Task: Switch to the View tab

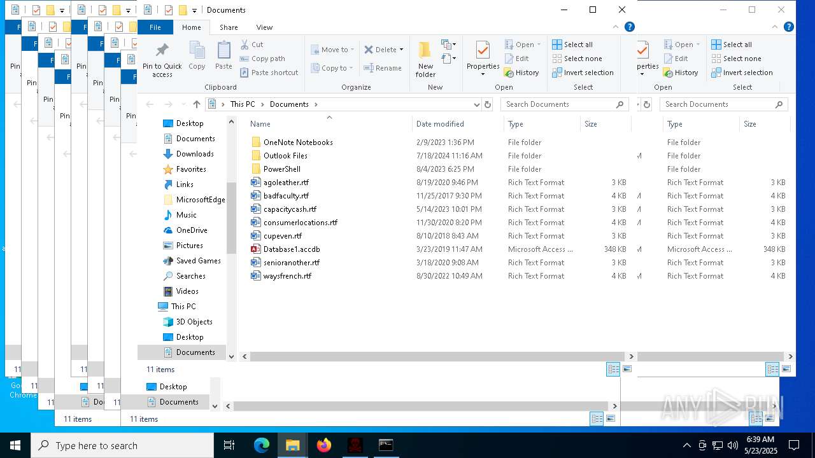Action: (x=264, y=27)
